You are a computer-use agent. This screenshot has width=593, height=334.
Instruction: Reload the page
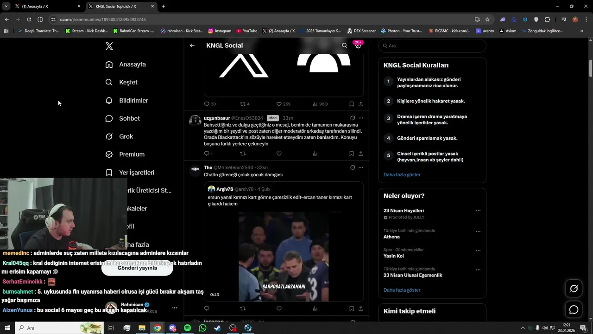29,19
